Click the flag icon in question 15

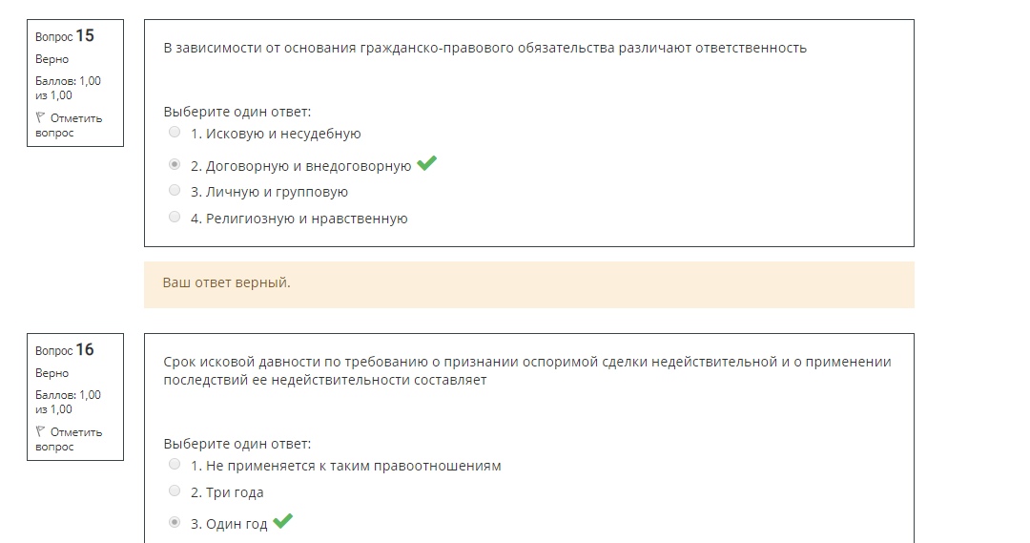[40, 117]
